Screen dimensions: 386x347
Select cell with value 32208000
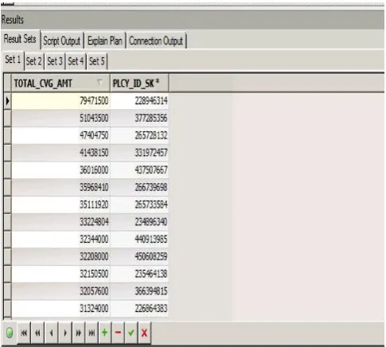click(60, 256)
